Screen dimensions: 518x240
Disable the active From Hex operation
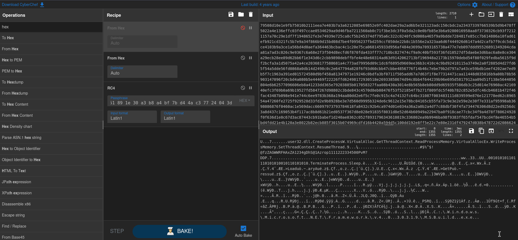(x=243, y=58)
